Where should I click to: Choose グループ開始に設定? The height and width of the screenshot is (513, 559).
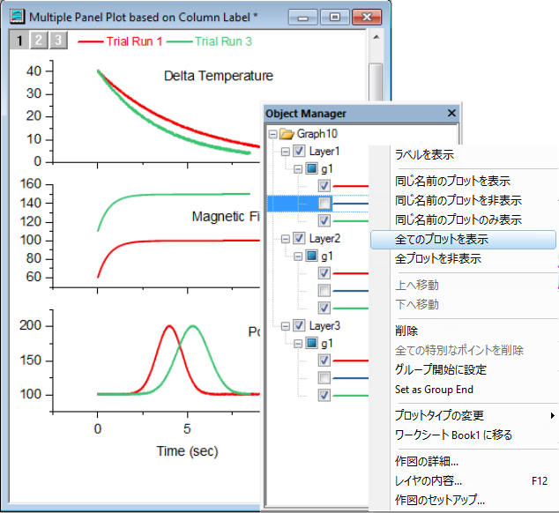464,369
